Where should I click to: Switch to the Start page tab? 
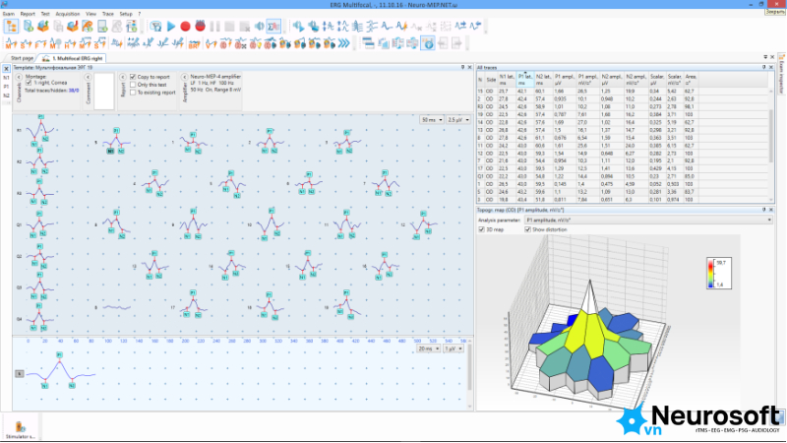22,58
